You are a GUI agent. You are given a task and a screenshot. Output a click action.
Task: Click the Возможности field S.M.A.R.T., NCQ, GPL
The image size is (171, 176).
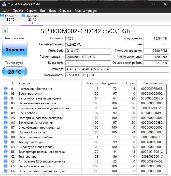(x=117, y=75)
